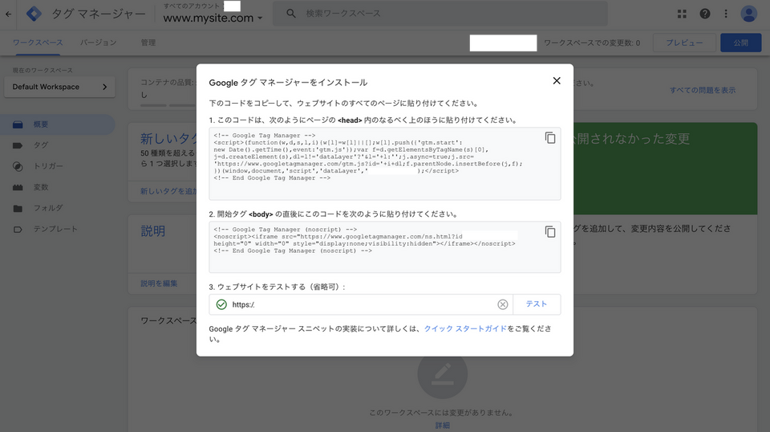770x432 pixels.
Task: Click the 公開 publish button
Action: tap(740, 43)
